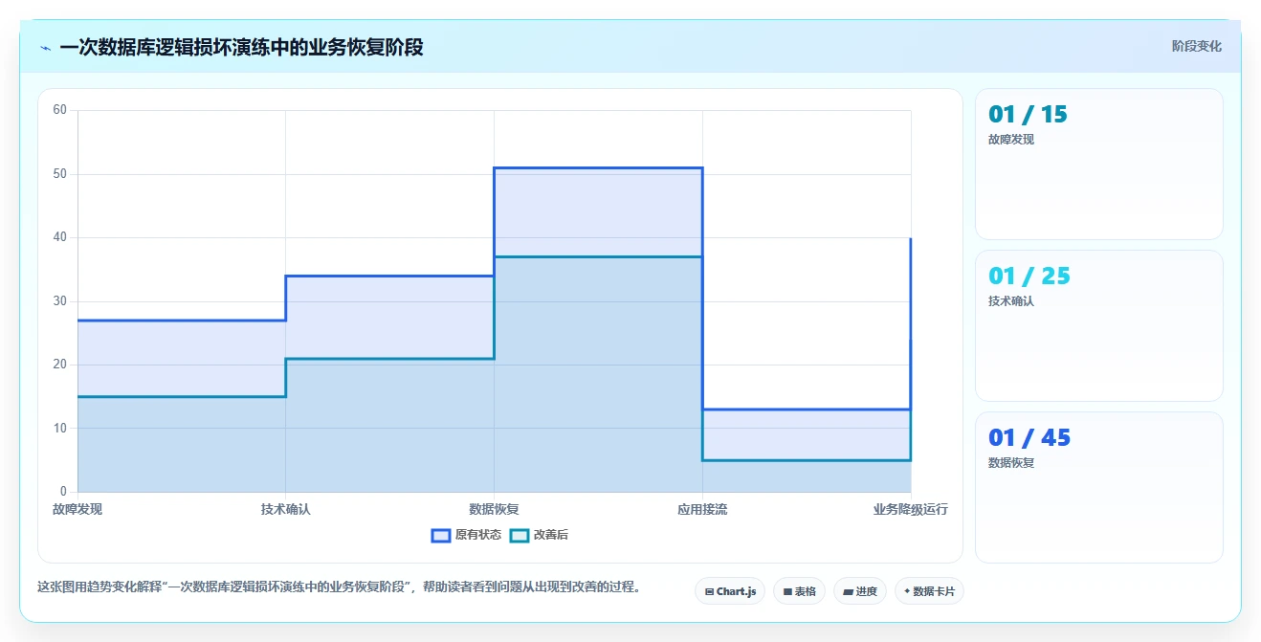Click the blue step at 13 over 应用接流
This screenshot has height=642, width=1261.
(x=807, y=410)
